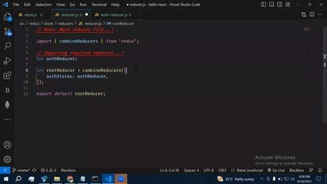This screenshot has height=184, width=327.
Task: Switch to the reducer.js tab
Action: click(71, 15)
